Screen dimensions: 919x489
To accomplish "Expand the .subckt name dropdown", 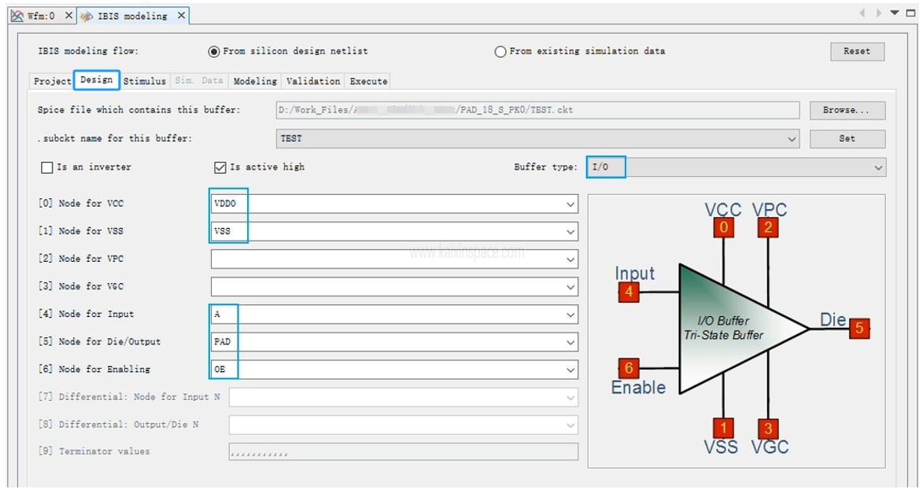I will [x=792, y=139].
